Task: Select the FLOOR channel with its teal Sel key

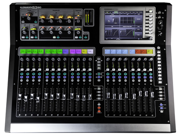Action: 59,74
